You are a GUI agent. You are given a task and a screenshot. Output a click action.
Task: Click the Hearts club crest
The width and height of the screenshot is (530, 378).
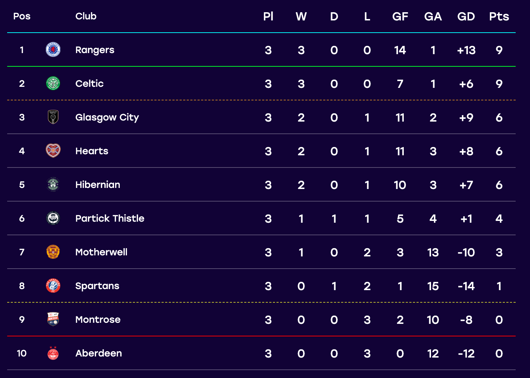53,151
